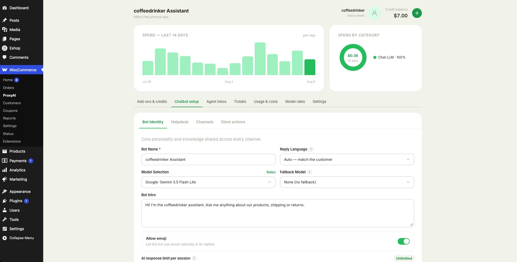517x262 pixels.
Task: Switch to the Helpdesk sub-tab
Action: tap(180, 122)
